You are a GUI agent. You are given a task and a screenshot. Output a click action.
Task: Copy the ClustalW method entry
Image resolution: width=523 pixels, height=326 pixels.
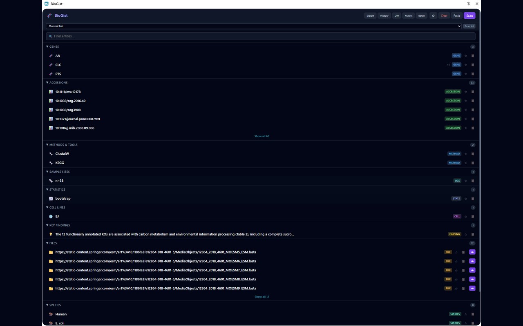pyautogui.click(x=473, y=154)
